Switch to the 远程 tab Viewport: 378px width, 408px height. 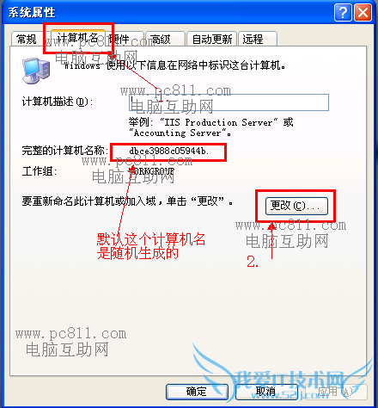258,39
